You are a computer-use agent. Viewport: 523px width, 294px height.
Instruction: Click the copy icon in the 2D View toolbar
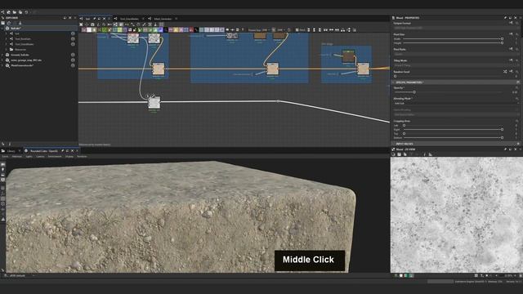[x=405, y=154]
